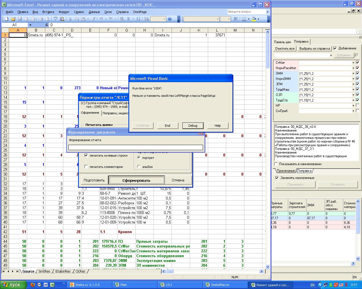The width and height of the screenshot is (362, 289).
Task: Toggle the checkbox in the ЭММ row
Action: 357,73
